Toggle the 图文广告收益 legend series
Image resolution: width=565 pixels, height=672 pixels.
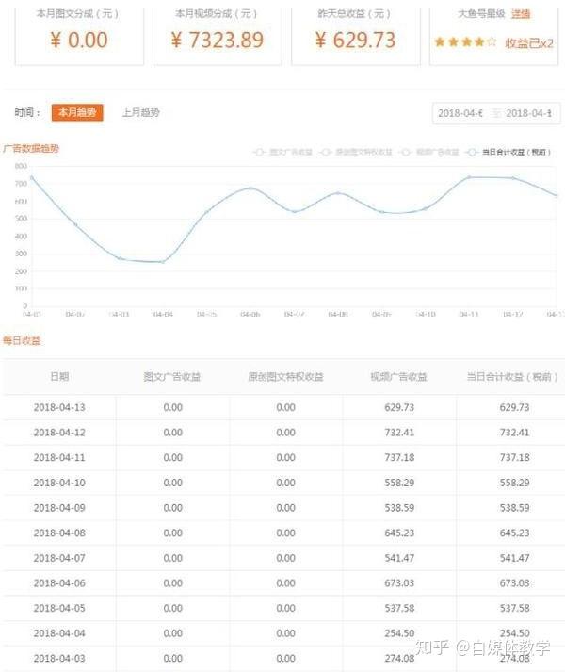pos(282,152)
